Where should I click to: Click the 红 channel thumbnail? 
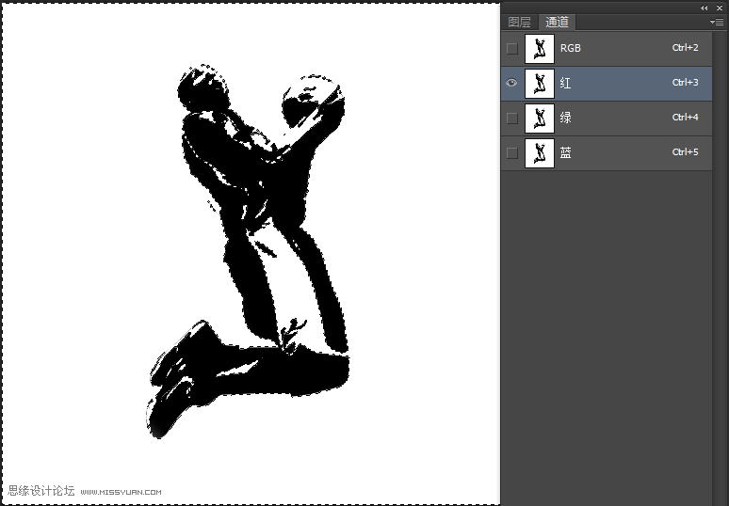pos(540,83)
